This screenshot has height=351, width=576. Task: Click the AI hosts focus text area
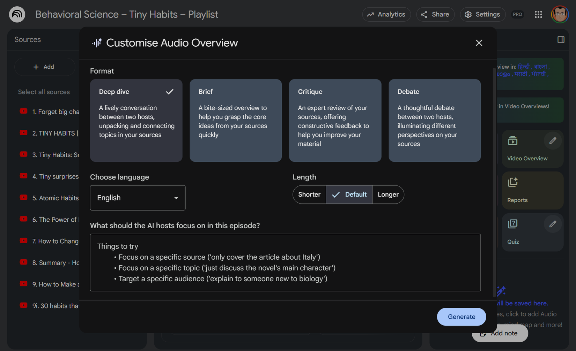(285, 262)
